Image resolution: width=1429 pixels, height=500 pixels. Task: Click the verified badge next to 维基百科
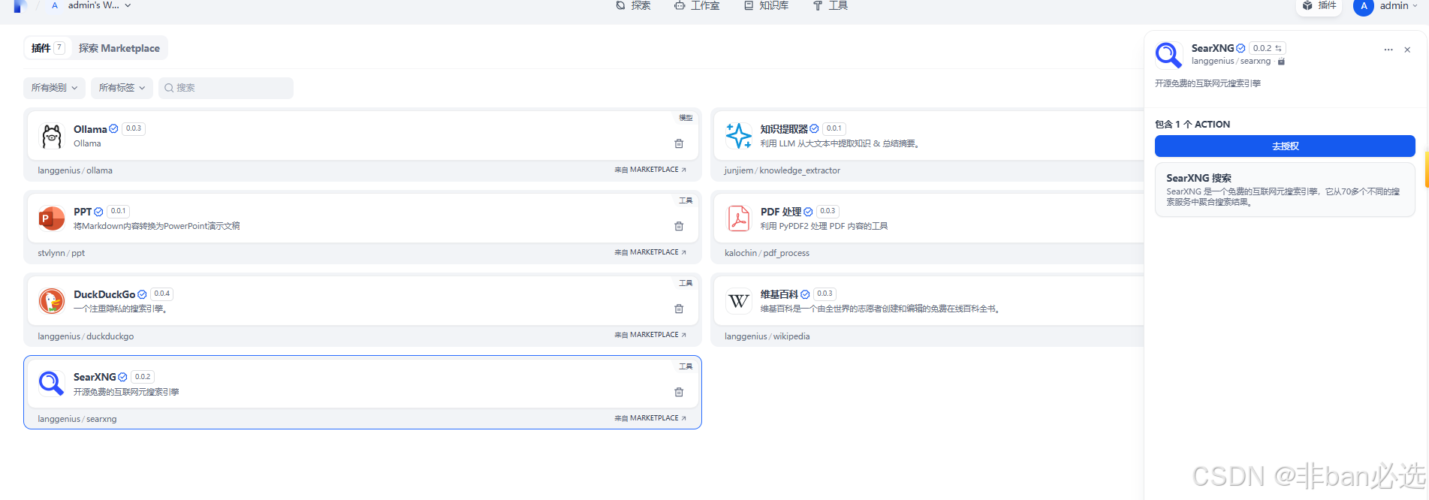point(805,294)
